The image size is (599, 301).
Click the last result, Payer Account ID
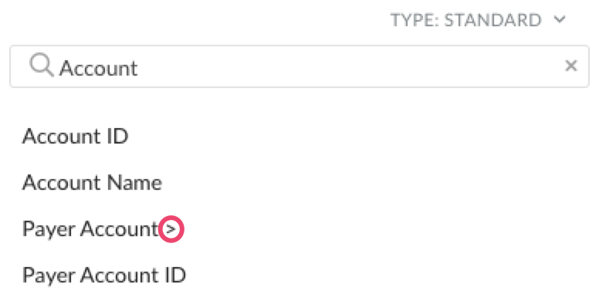(104, 276)
